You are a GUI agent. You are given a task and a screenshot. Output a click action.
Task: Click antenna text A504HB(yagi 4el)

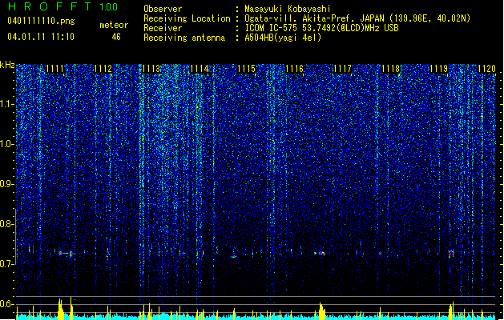coord(283,38)
